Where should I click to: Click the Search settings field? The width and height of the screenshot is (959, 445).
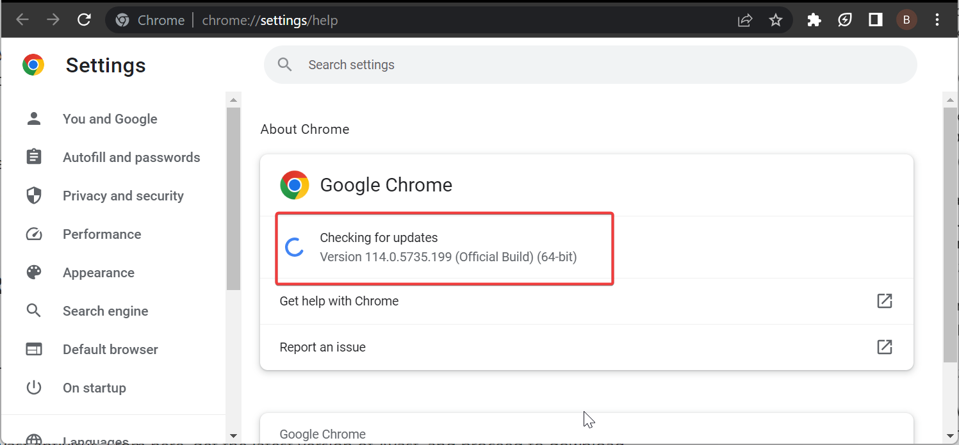[591, 65]
